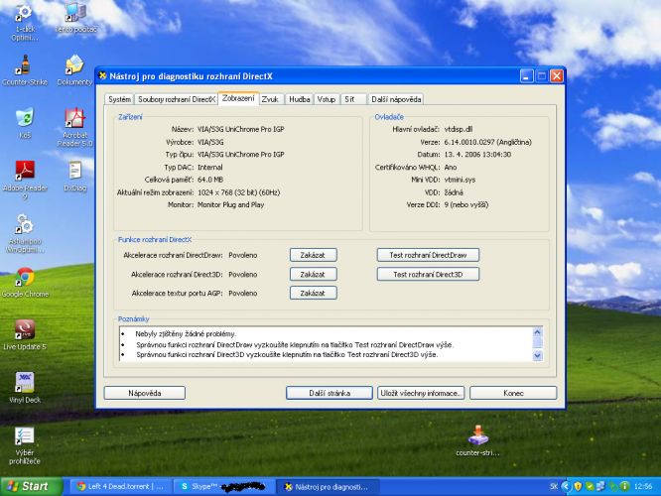The height and width of the screenshot is (496, 661).
Task: Click Test rozhraní DirectDraw button
Action: pyautogui.click(x=428, y=255)
